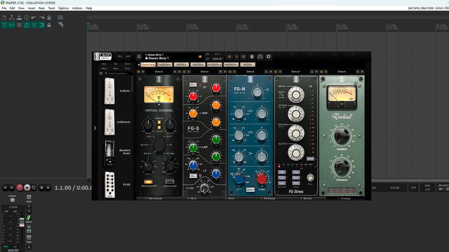449x252 pixels.
Task: Toggle favorite star for Classic Strip 1
Action: tap(200, 57)
